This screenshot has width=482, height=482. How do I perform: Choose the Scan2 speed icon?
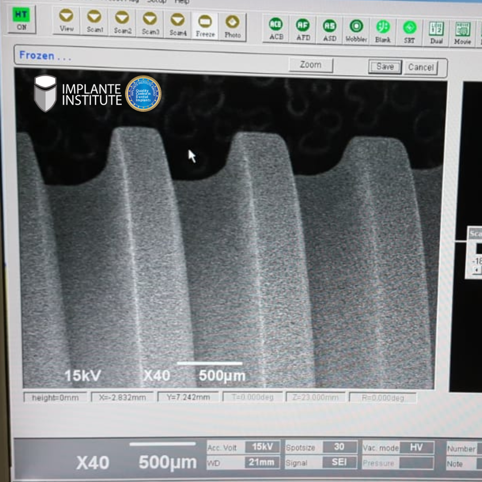point(122,23)
